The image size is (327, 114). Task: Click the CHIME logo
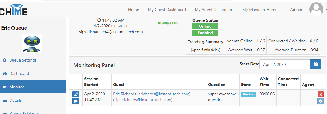pos(13,10)
